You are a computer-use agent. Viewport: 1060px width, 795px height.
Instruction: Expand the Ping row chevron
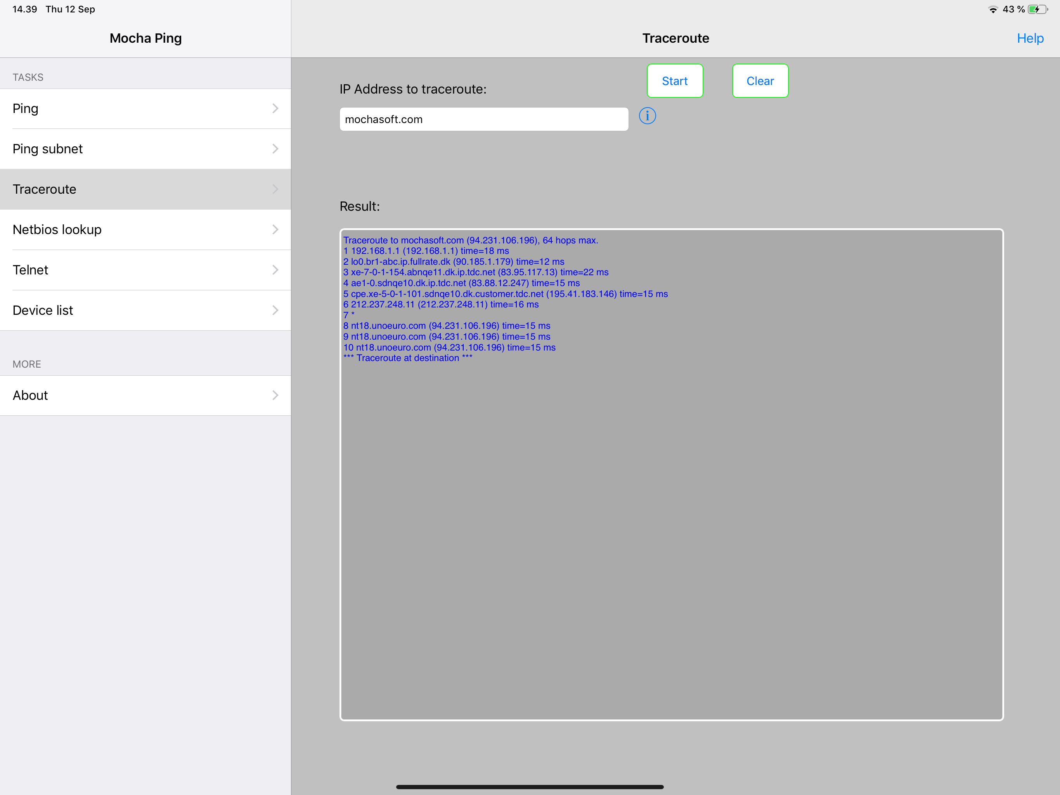[x=275, y=108]
